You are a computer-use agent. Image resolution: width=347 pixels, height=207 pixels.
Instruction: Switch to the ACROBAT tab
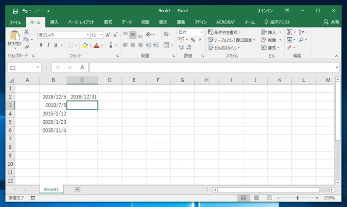(x=226, y=22)
